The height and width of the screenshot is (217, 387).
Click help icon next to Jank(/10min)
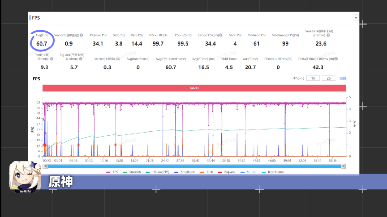point(52,58)
